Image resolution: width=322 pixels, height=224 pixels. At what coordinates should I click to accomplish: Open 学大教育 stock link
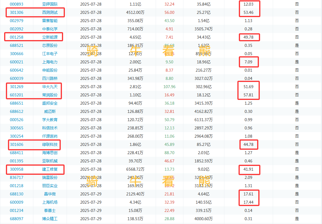50,120
